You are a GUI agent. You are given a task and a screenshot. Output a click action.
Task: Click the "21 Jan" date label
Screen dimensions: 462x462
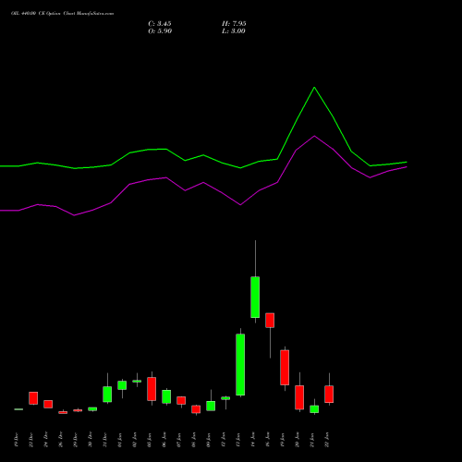pos(312,440)
